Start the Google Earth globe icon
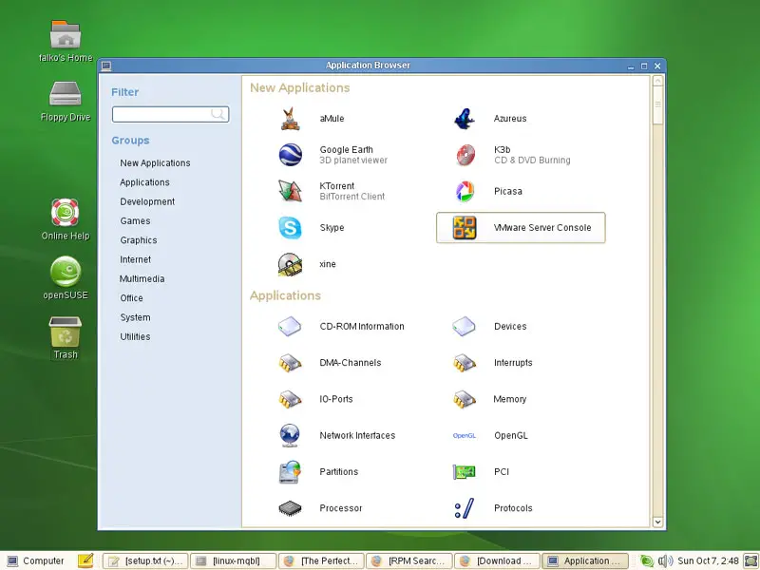This screenshot has width=760, height=570. tap(291, 155)
